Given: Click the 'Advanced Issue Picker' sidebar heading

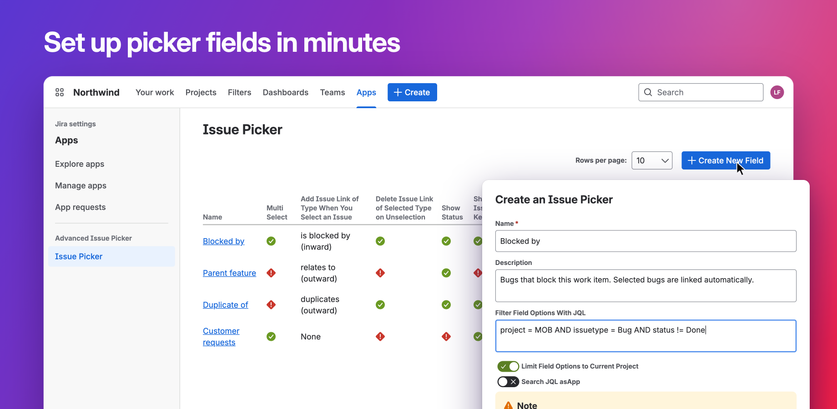Looking at the screenshot, I should (x=93, y=238).
